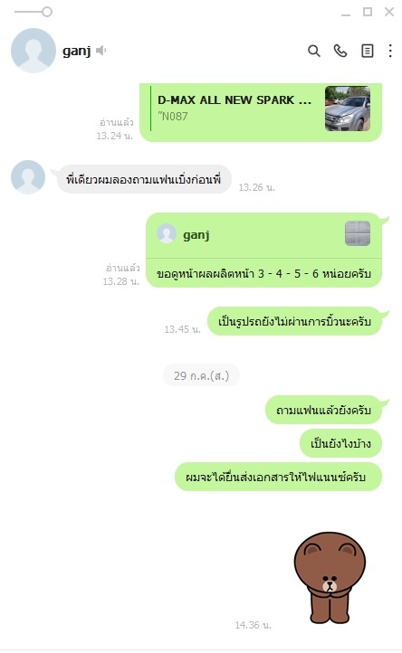Open the D-MAX ALL NEW SPARK note link
The image size is (402, 653).
[x=234, y=100]
